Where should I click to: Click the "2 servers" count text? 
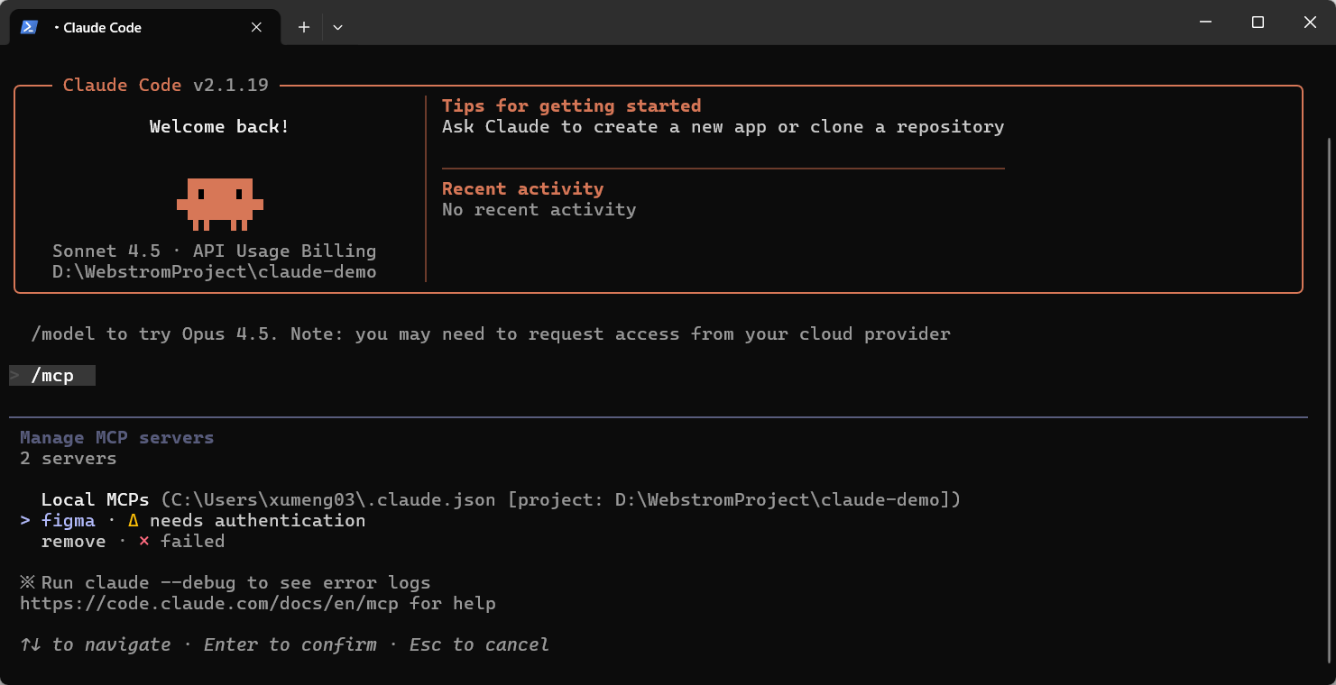pos(69,458)
